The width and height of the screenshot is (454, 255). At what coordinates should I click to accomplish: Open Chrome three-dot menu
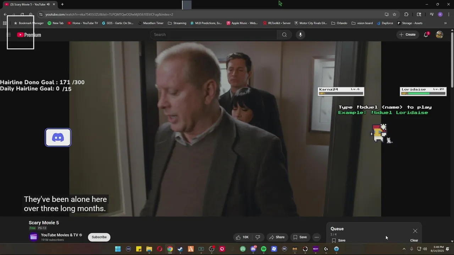click(x=449, y=15)
